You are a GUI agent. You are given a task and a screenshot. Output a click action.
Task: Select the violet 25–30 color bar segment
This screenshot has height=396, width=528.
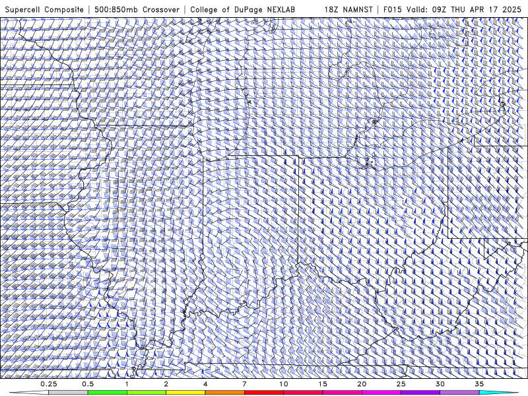click(420, 393)
